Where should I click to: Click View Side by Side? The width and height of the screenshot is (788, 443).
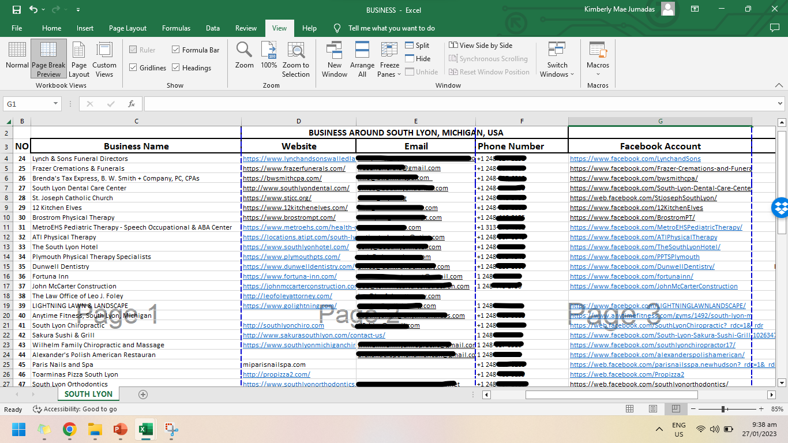(x=481, y=45)
